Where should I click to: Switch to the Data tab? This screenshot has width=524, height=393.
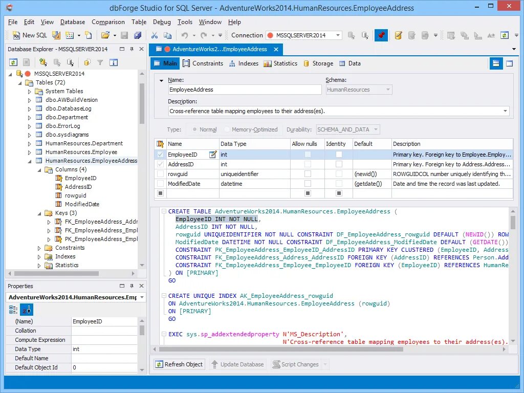(x=350, y=63)
